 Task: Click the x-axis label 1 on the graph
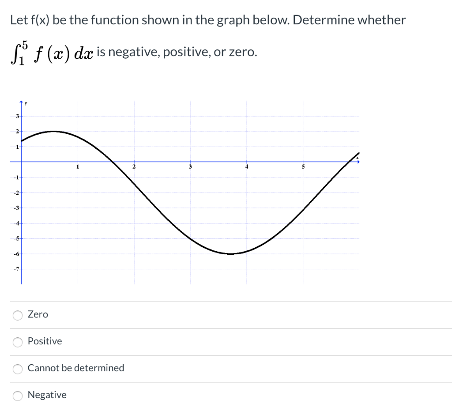78,167
